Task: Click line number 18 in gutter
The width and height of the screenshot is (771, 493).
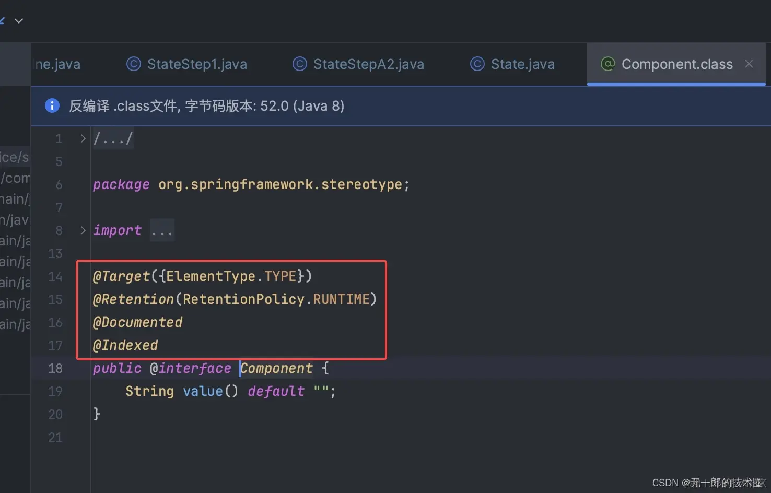Action: pyautogui.click(x=55, y=368)
